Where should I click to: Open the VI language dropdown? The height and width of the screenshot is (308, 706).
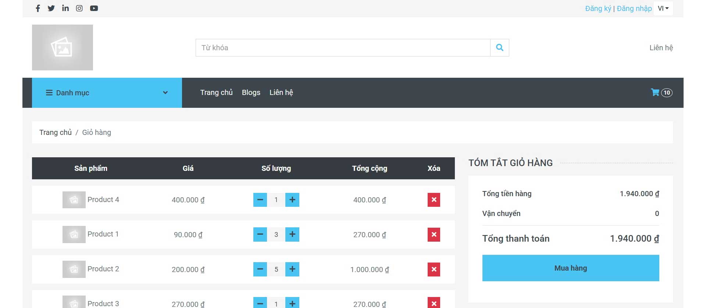663,8
